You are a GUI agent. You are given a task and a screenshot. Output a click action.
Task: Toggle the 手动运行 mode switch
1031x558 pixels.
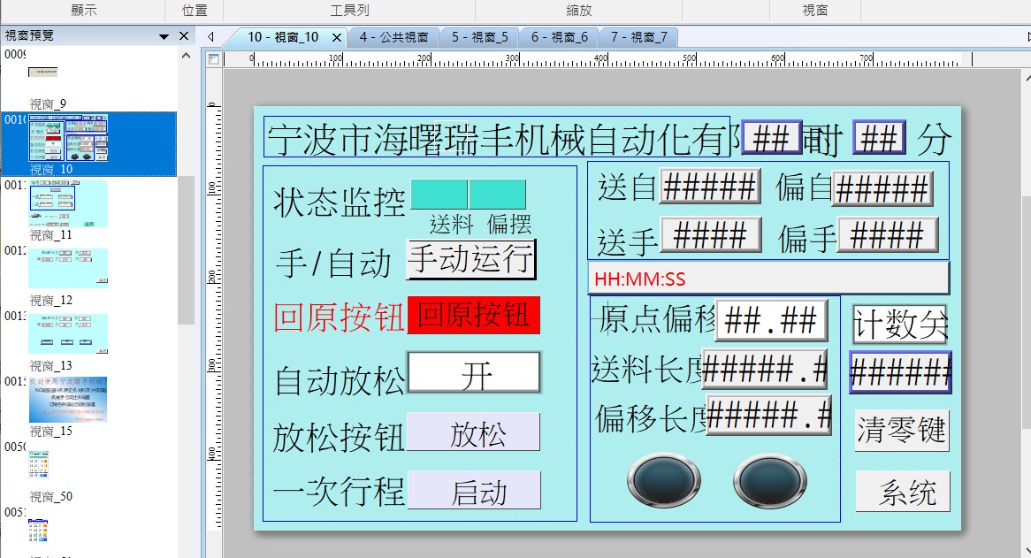[470, 259]
